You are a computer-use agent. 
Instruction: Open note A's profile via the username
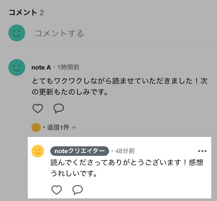click(x=41, y=67)
